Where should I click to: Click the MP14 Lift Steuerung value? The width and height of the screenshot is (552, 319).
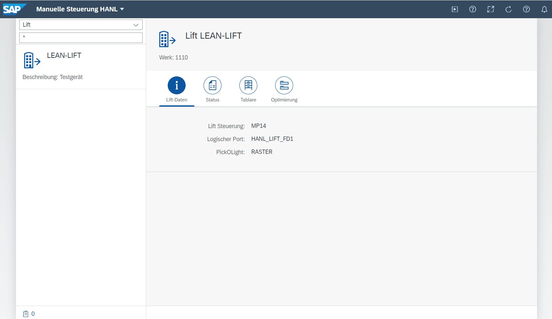(x=259, y=126)
